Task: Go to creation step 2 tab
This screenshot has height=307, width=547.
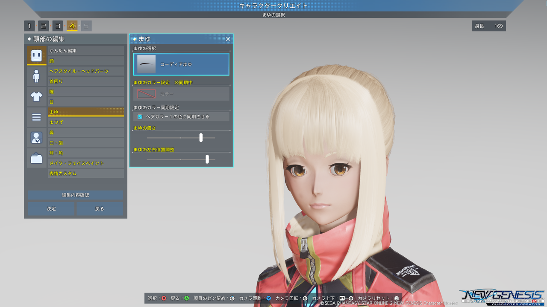Action: [44, 26]
